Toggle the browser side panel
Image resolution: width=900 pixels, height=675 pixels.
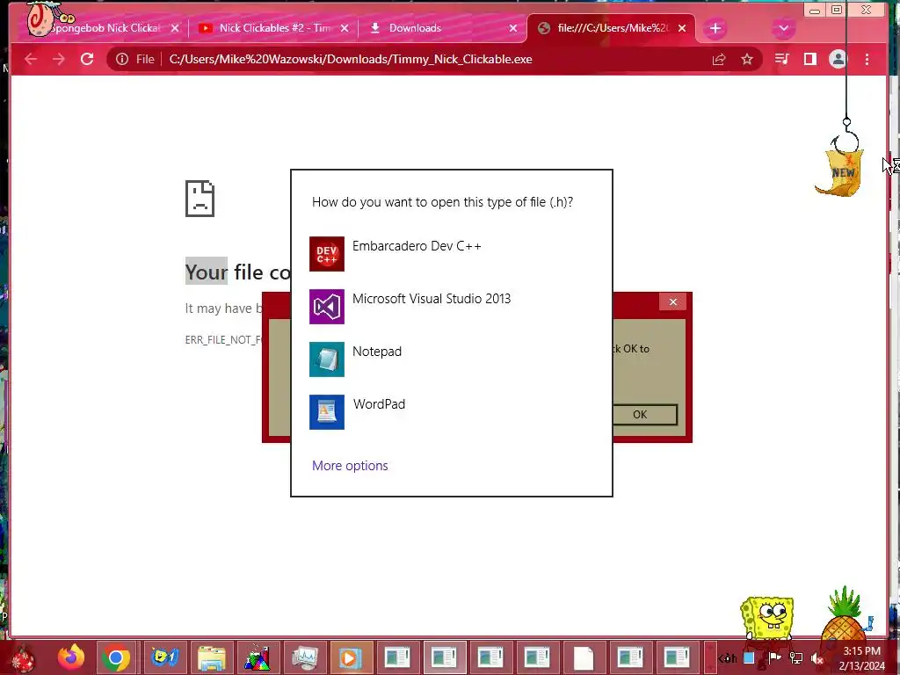[x=809, y=59]
